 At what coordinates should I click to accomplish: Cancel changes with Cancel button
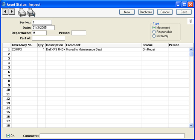[x=165, y=12]
